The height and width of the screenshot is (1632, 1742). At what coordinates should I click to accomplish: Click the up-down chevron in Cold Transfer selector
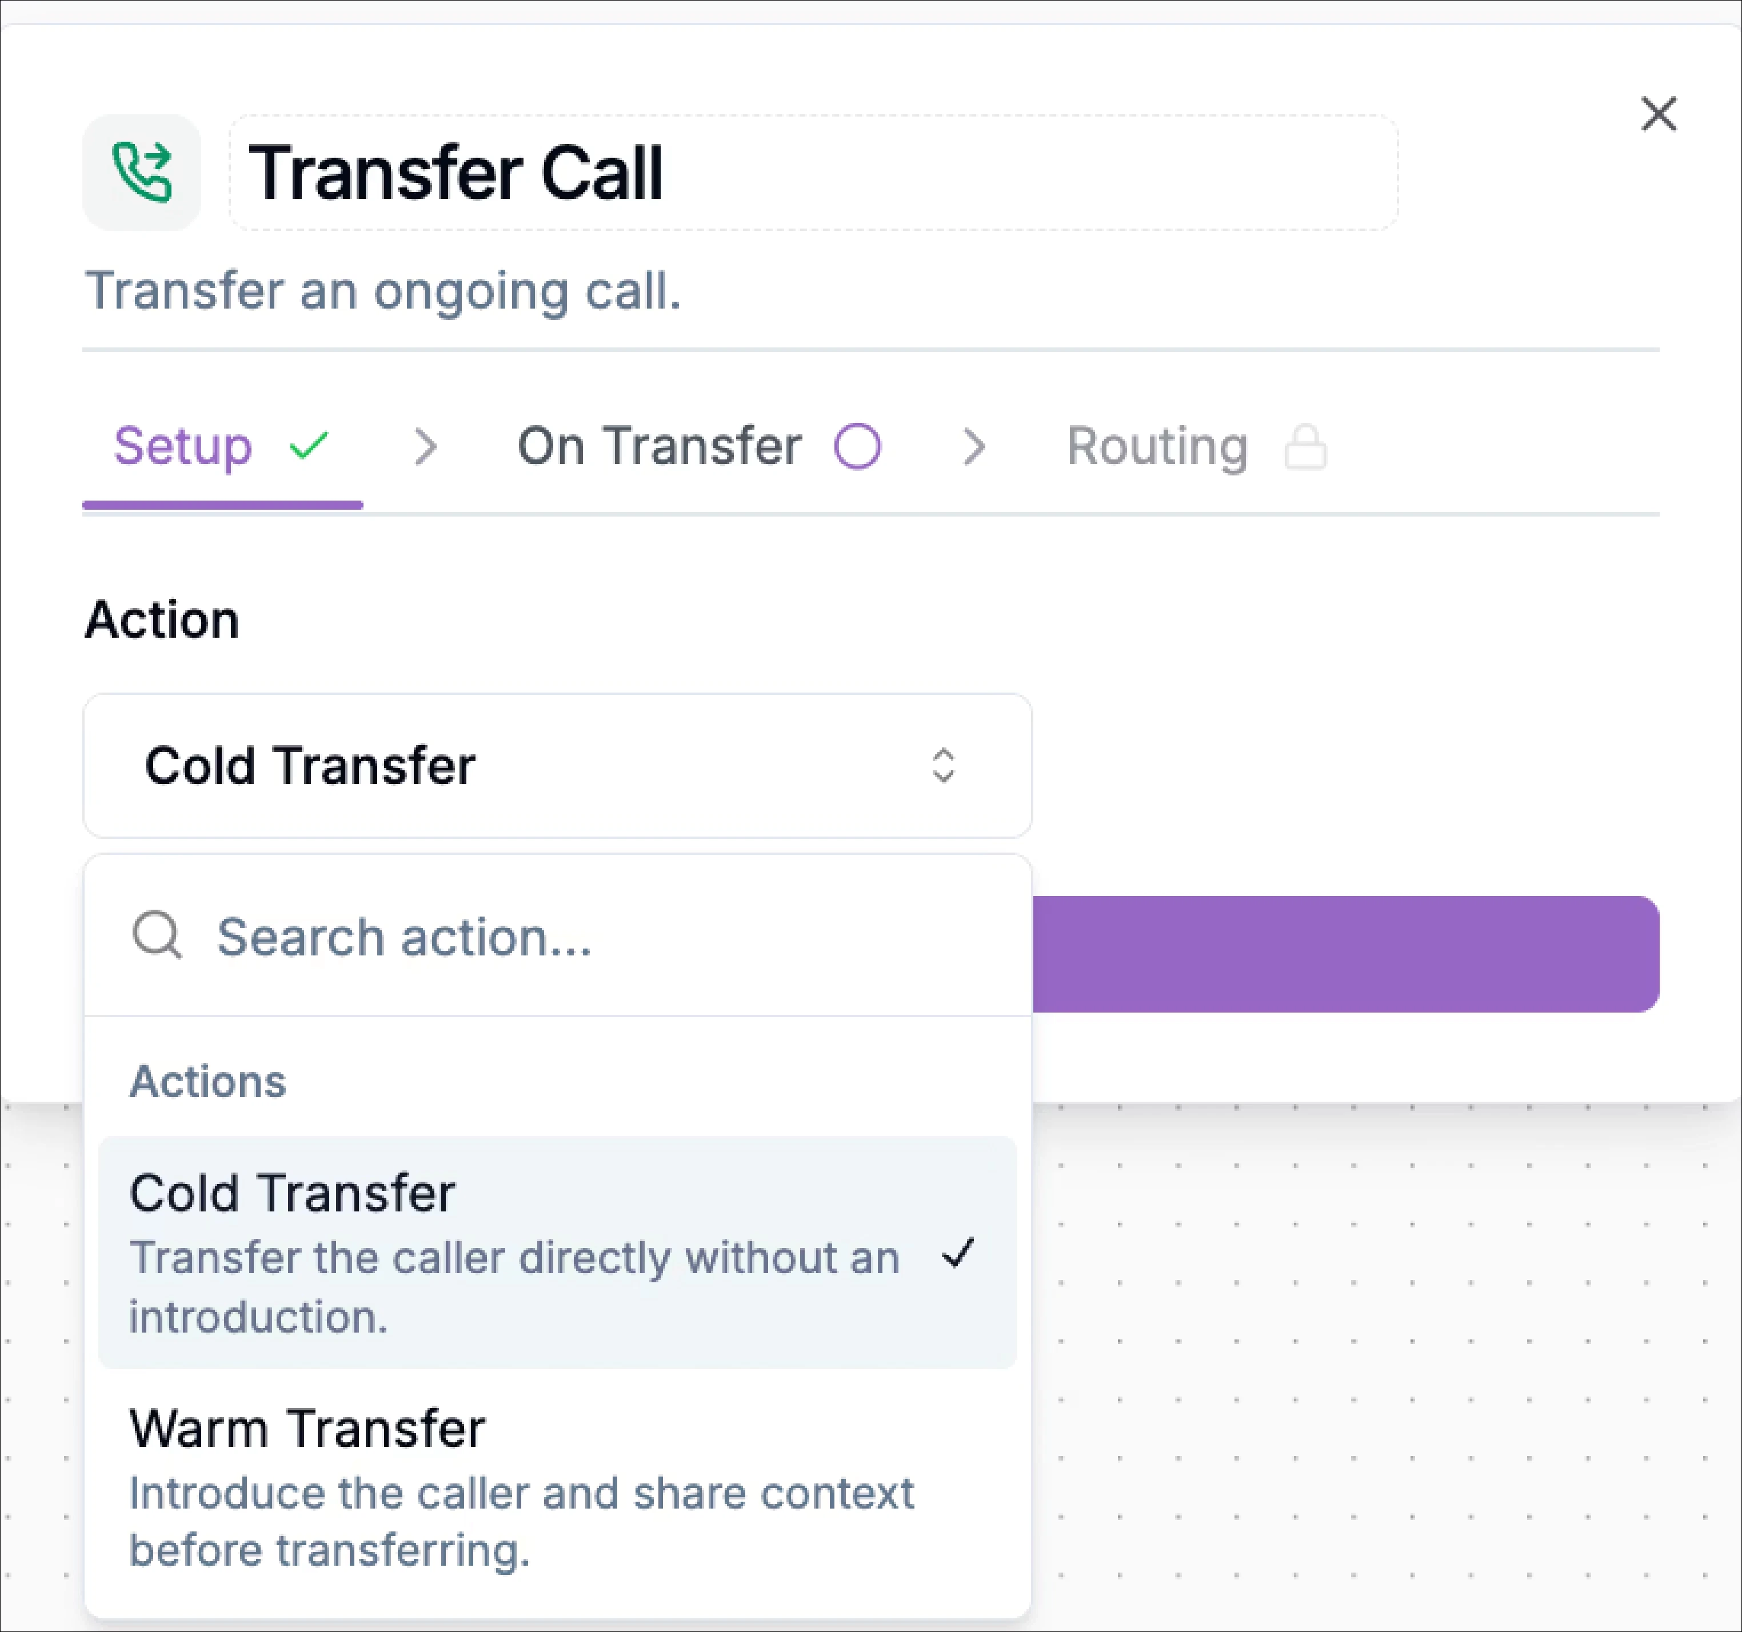point(944,766)
